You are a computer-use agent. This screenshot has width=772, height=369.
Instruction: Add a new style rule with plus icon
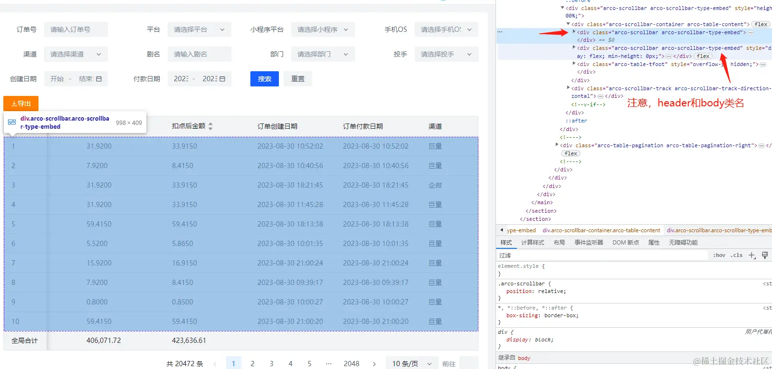click(752, 255)
